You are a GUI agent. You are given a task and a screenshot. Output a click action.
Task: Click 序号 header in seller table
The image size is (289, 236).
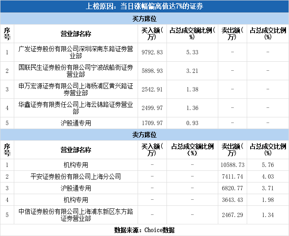[x=7, y=150]
